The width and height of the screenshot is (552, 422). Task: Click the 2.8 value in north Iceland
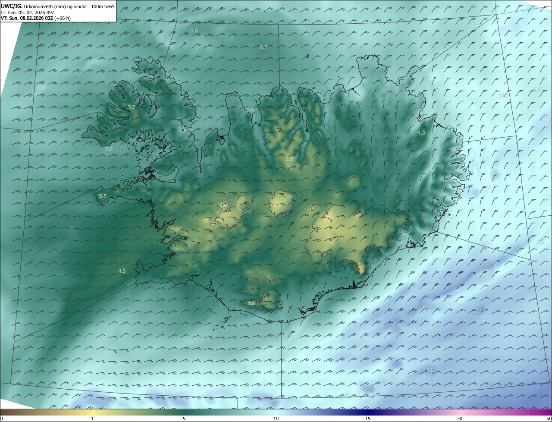click(289, 159)
